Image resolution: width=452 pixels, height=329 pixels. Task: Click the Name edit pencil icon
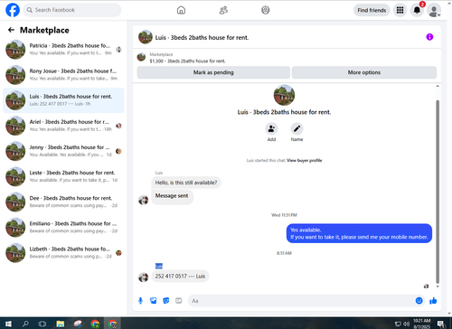point(297,128)
